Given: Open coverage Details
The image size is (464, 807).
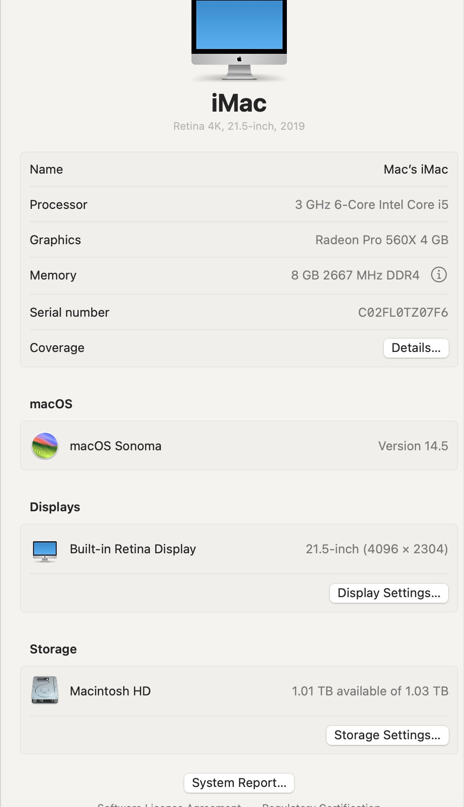Looking at the screenshot, I should click(416, 348).
